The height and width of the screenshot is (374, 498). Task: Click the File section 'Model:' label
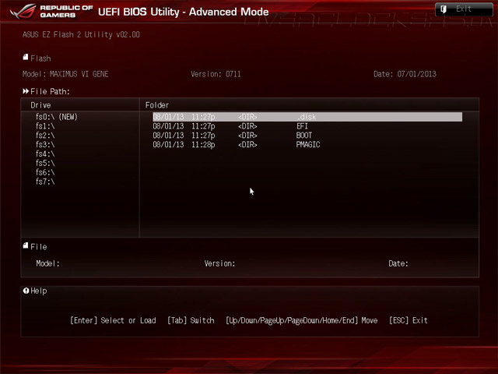[47, 263]
